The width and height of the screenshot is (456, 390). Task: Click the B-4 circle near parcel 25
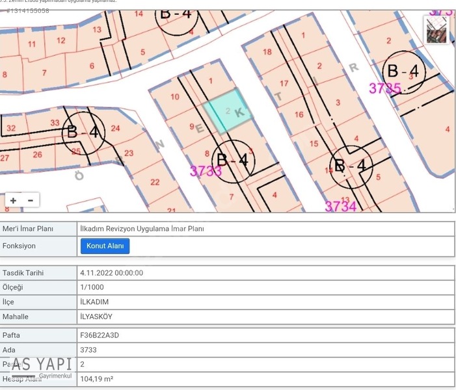[83, 133]
